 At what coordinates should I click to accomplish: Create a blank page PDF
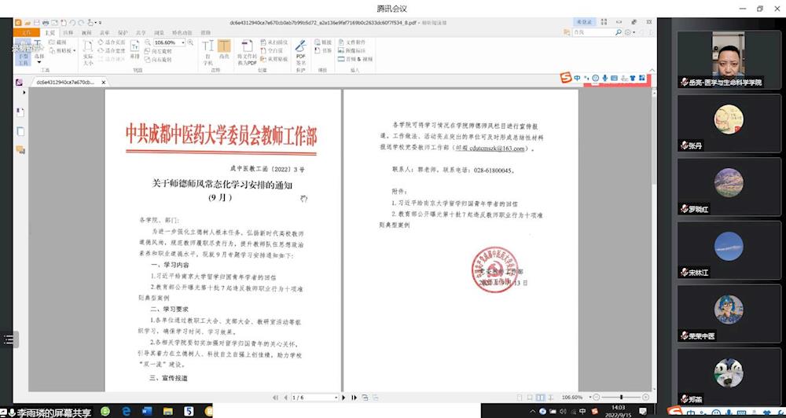pyautogui.click(x=272, y=50)
